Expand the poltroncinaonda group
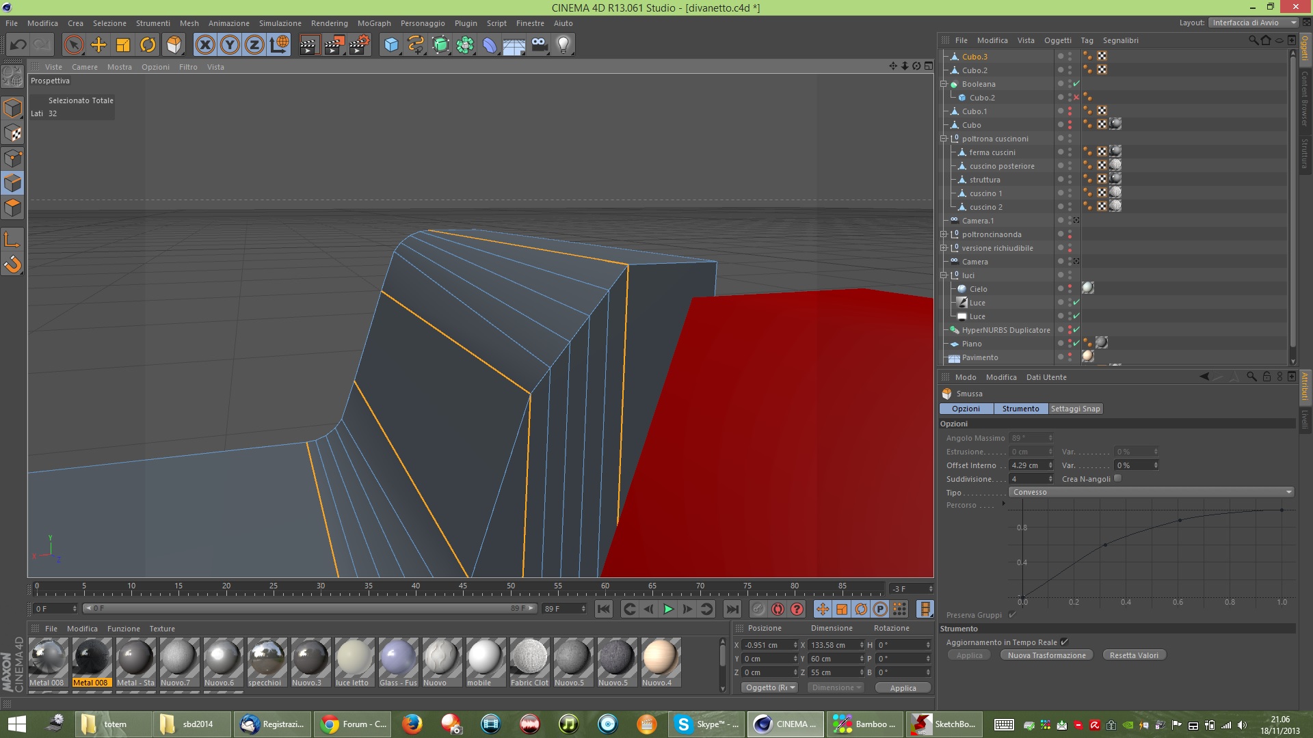This screenshot has height=738, width=1313. 944,234
